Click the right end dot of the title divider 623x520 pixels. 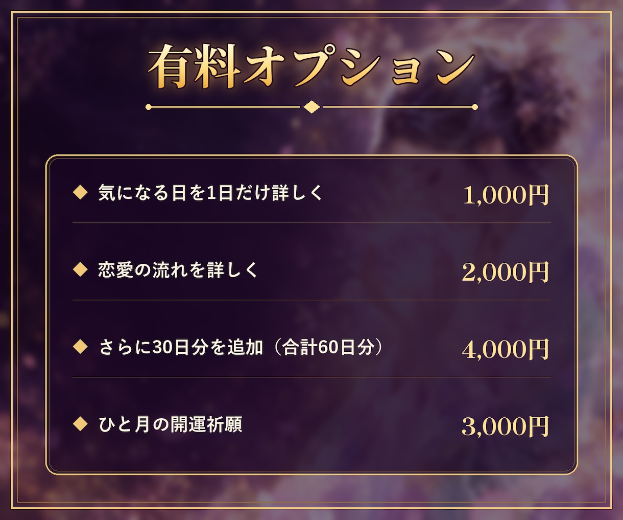click(x=474, y=107)
